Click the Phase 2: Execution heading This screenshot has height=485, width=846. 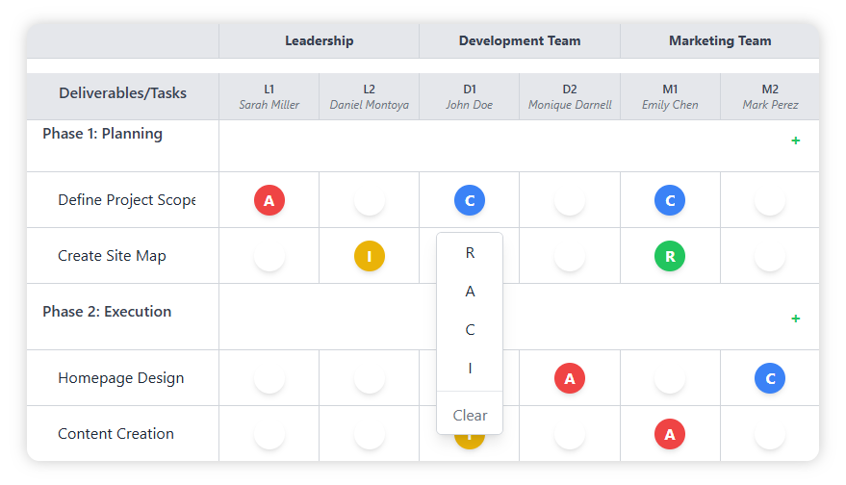point(107,312)
